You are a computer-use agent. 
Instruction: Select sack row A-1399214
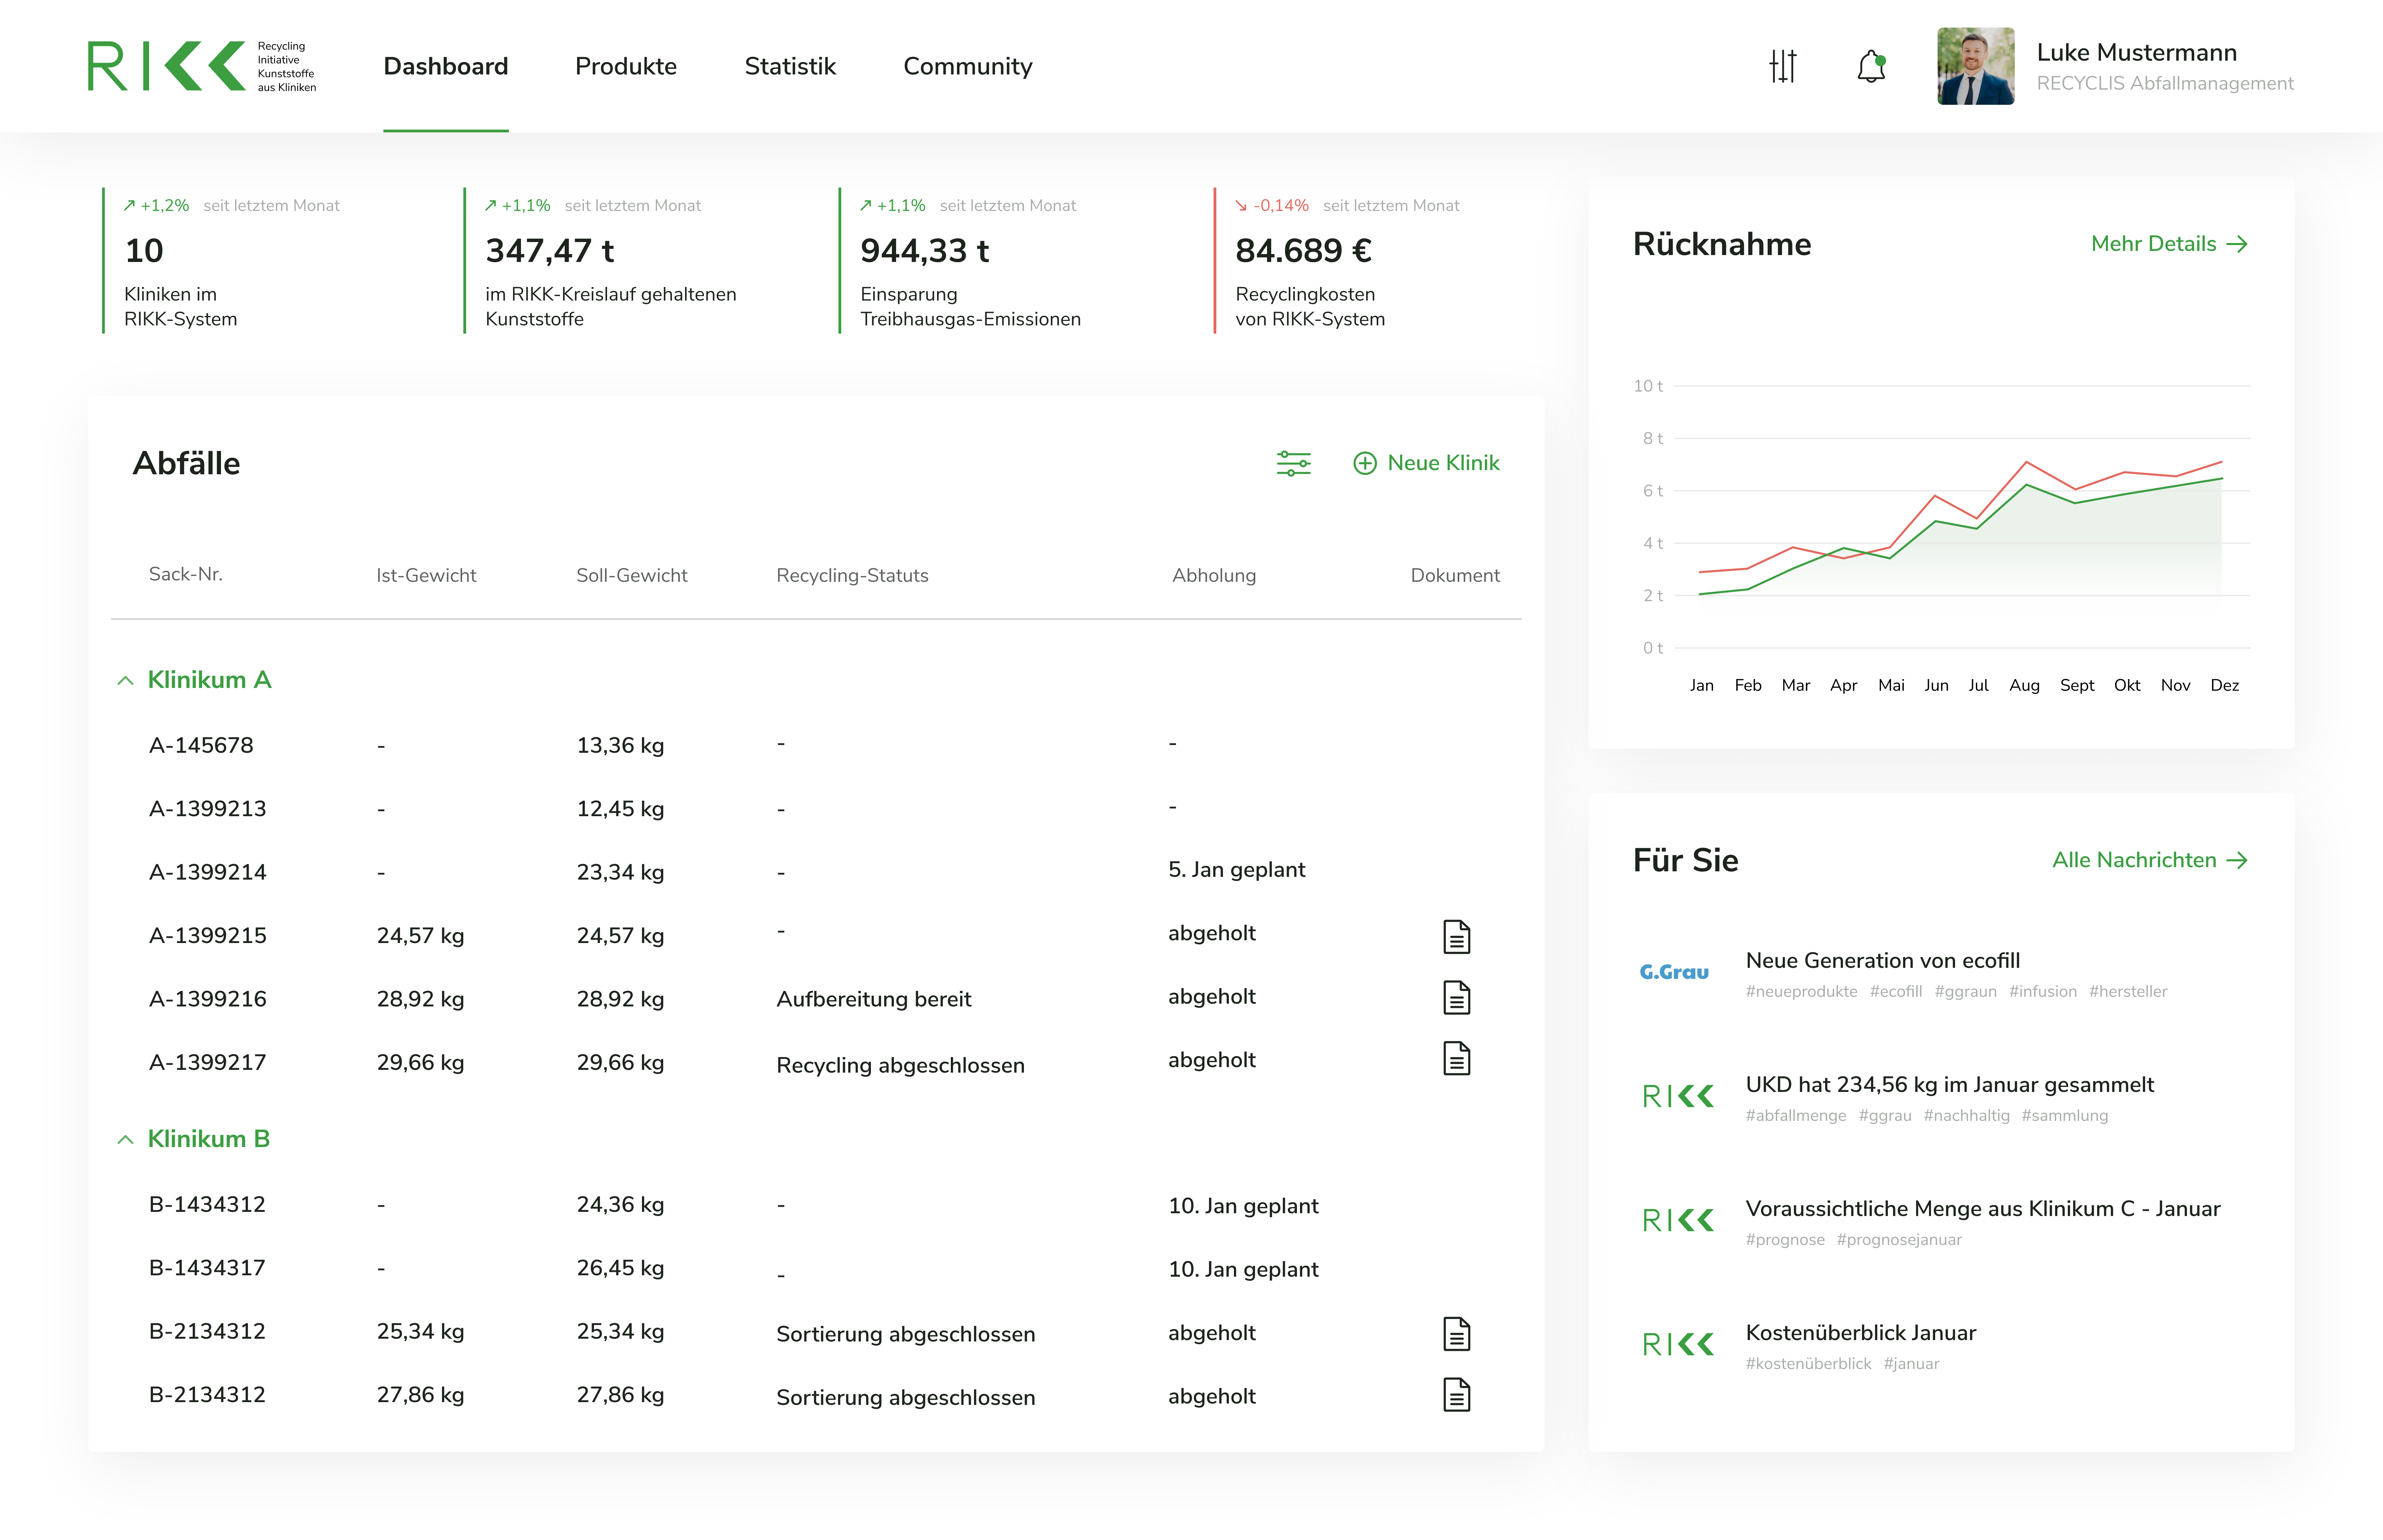(x=816, y=872)
